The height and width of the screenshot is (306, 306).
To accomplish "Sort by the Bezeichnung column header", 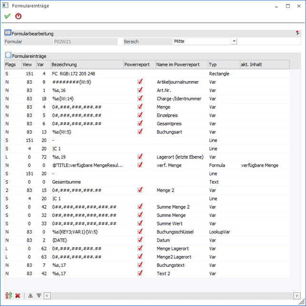I will point(86,64).
